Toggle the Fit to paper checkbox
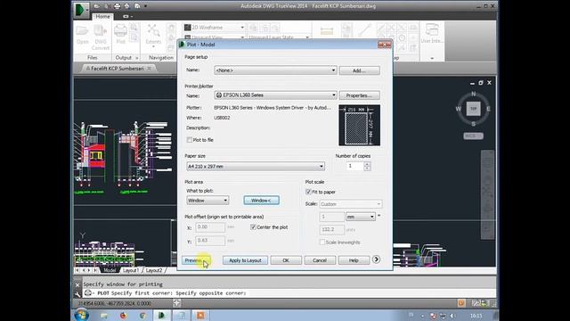 point(309,192)
